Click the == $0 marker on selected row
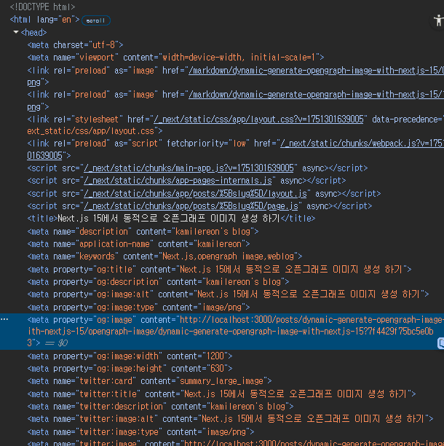Screen dimensions: 444x446 [x=57, y=343]
